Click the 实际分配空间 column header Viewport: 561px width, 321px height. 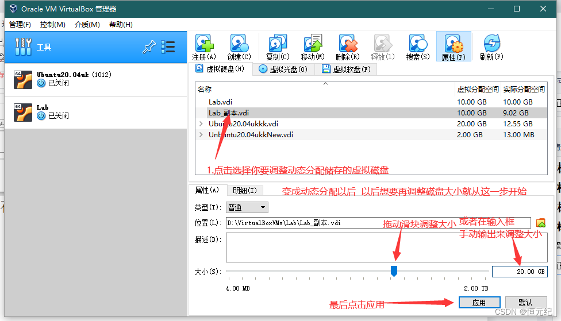[524, 90]
